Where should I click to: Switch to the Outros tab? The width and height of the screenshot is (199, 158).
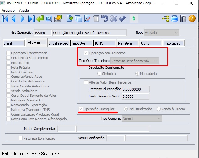point(151,43)
